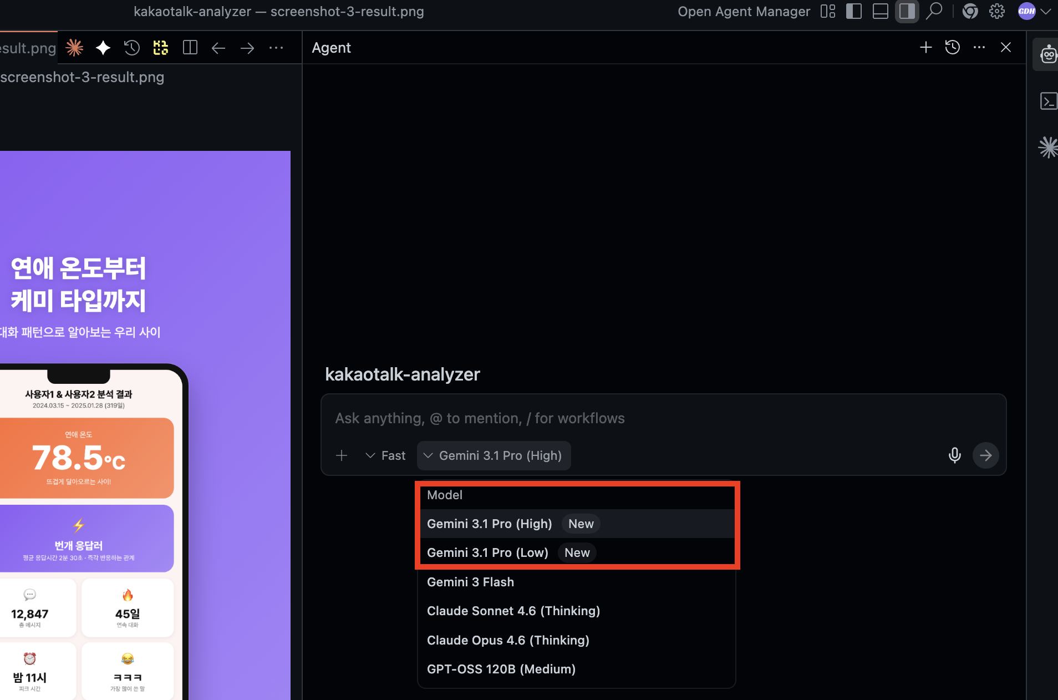1058x700 pixels.
Task: Start voice input with microphone icon
Action: click(955, 455)
